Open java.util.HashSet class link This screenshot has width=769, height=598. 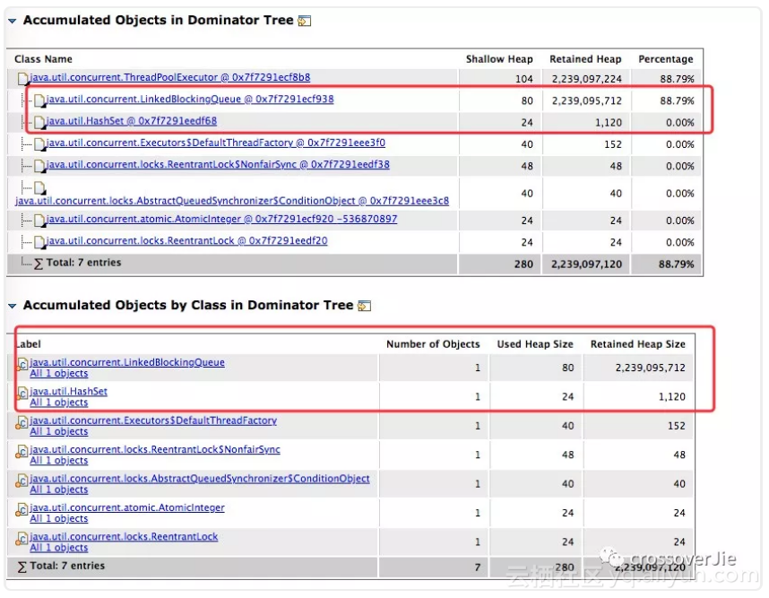pos(68,392)
